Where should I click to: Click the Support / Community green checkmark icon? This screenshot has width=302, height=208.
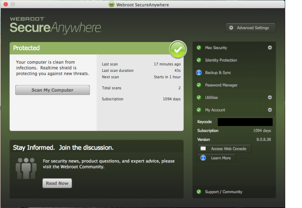[x=199, y=192]
